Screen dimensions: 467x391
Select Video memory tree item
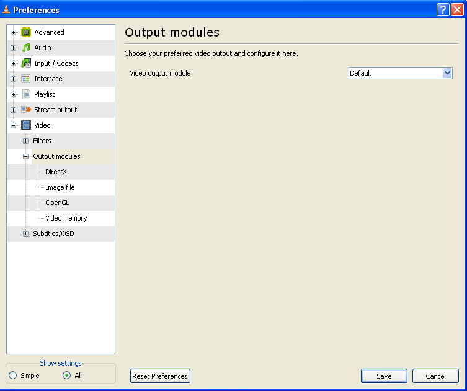tap(66, 218)
